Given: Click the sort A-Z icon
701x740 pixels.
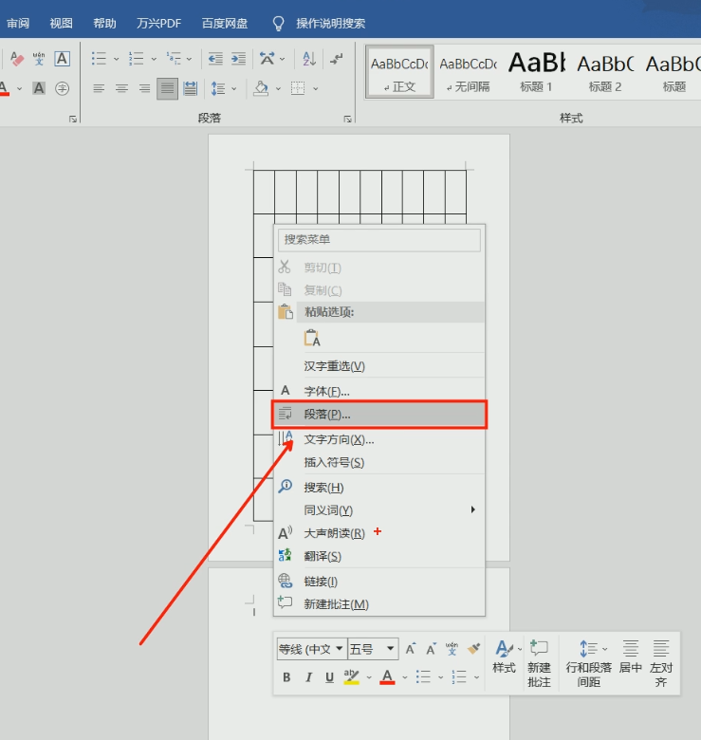Looking at the screenshot, I should click(309, 59).
